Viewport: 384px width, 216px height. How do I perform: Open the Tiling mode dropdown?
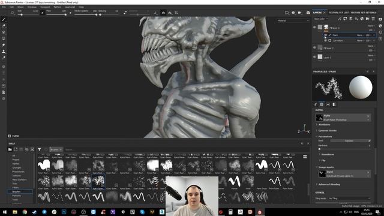pyautogui.click(x=349, y=199)
